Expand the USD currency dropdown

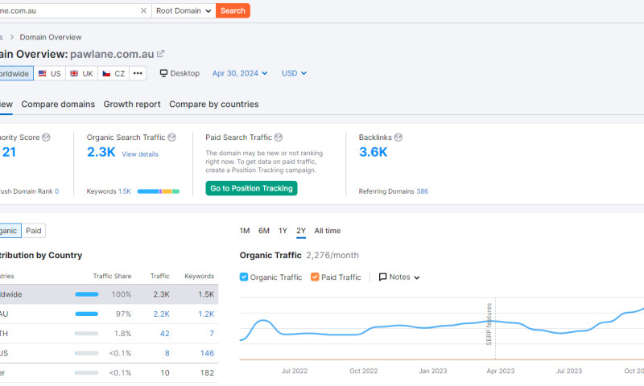tap(294, 73)
